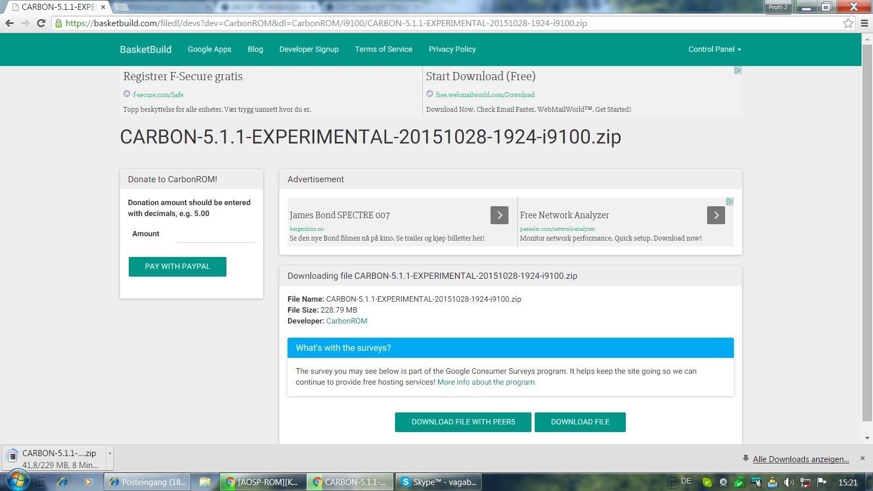Click the green checkmark shield tray icon

707,482
